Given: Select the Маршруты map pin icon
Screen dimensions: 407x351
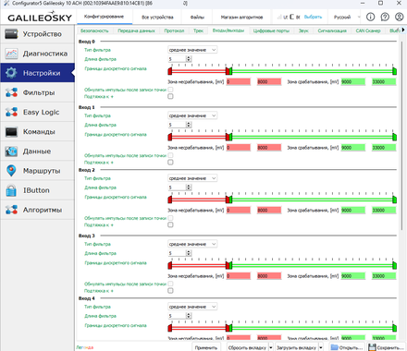Looking at the screenshot, I should (x=11, y=171).
